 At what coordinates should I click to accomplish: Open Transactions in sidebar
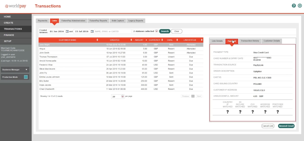click(16, 29)
